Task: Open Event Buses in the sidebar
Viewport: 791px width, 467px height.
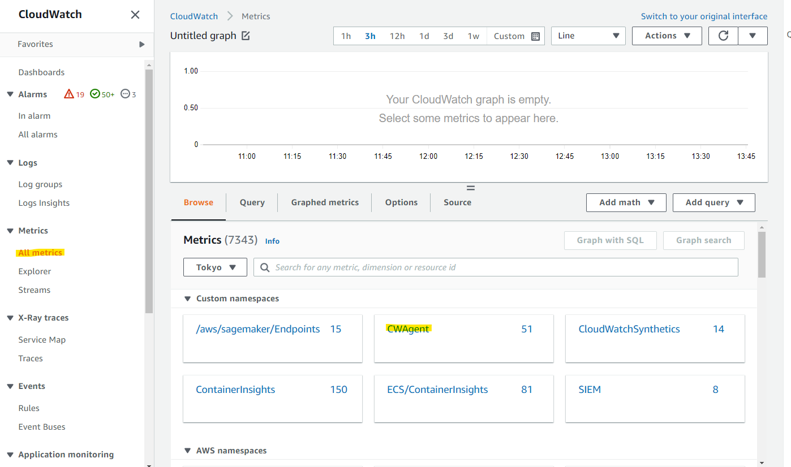Action: tap(42, 427)
